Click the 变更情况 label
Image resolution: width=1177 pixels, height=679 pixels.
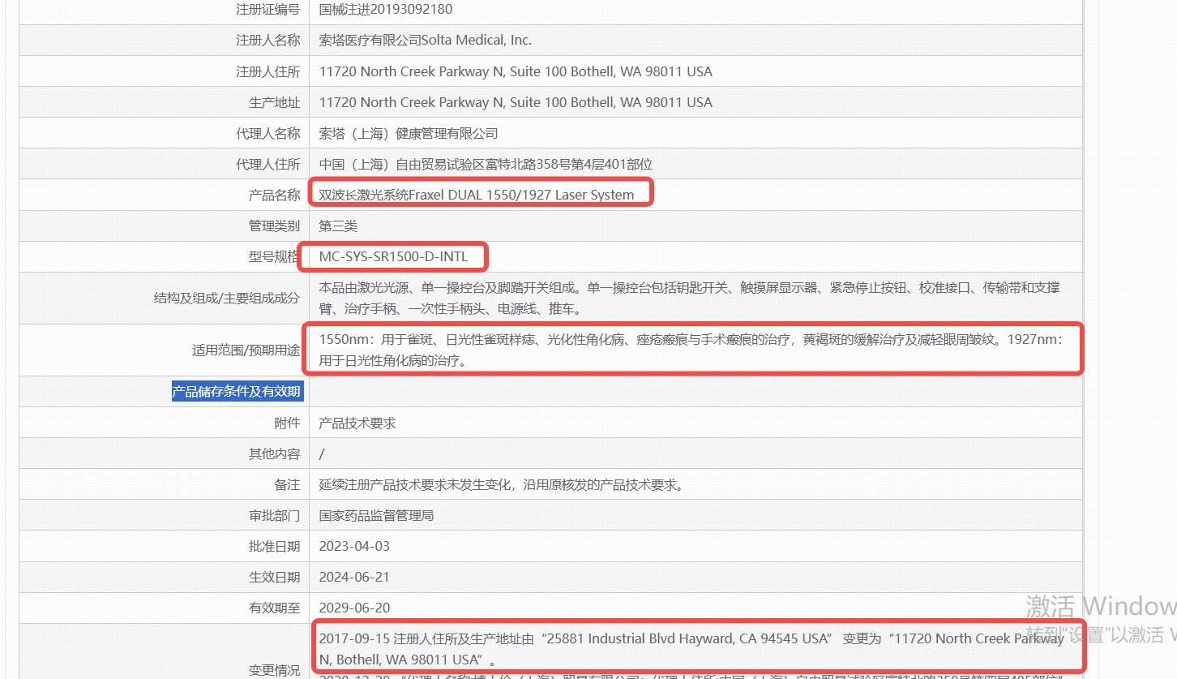click(274, 670)
